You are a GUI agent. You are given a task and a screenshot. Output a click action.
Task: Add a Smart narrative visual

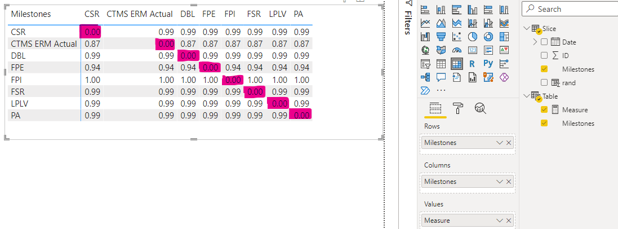pos(457,77)
